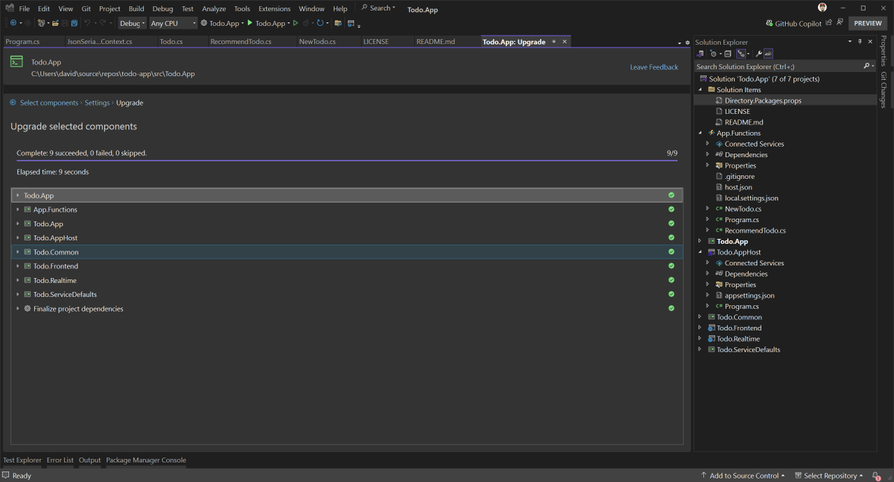Image resolution: width=894 pixels, height=482 pixels.
Task: Click Select Repository in status bar
Action: click(x=828, y=475)
